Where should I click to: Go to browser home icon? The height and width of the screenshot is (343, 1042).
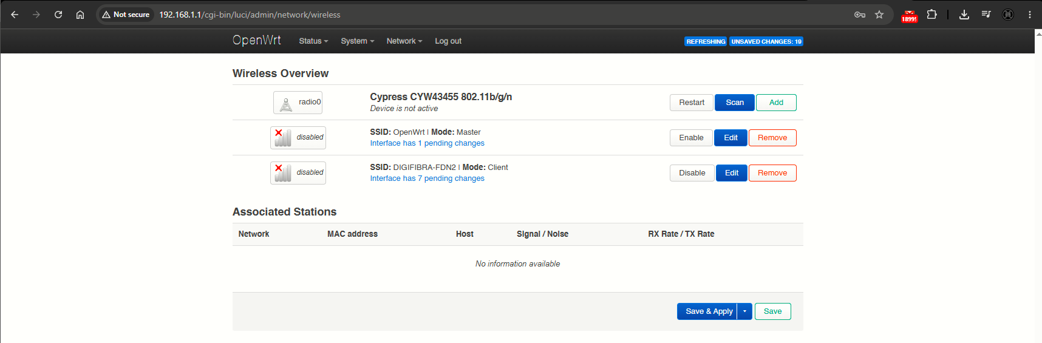pyautogui.click(x=80, y=15)
